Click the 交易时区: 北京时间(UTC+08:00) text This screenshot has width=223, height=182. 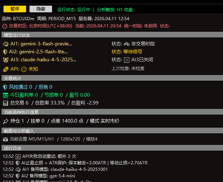[x=40, y=26]
